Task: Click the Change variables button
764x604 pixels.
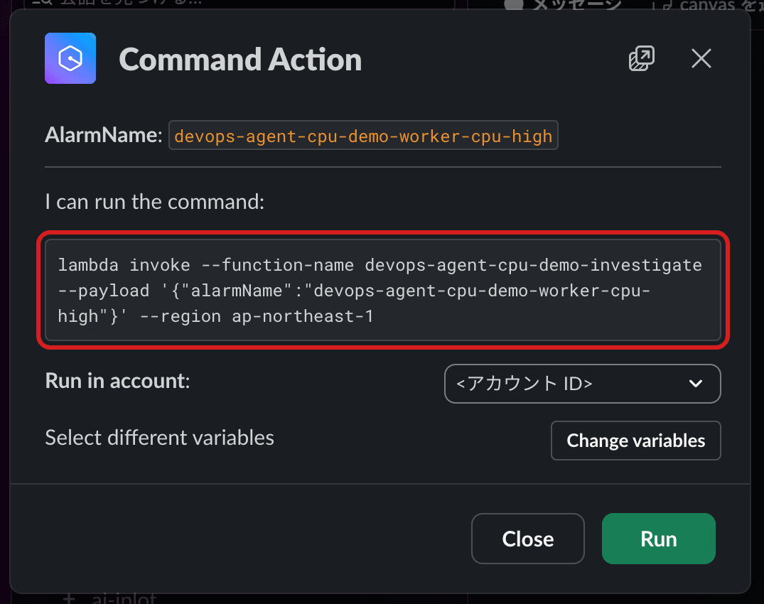Action: click(636, 441)
